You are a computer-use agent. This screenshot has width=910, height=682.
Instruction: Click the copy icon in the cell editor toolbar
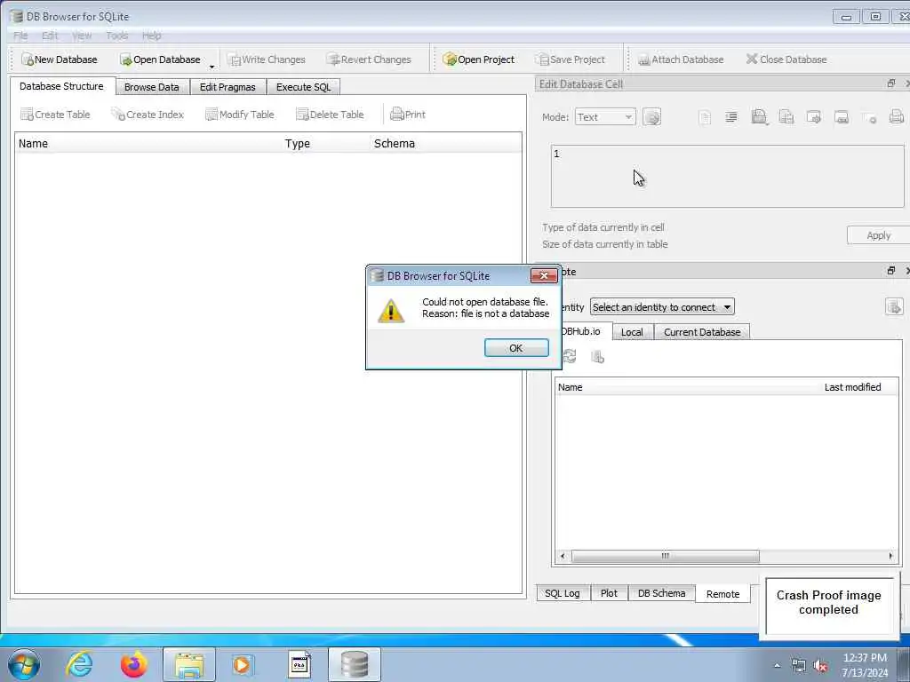786,117
